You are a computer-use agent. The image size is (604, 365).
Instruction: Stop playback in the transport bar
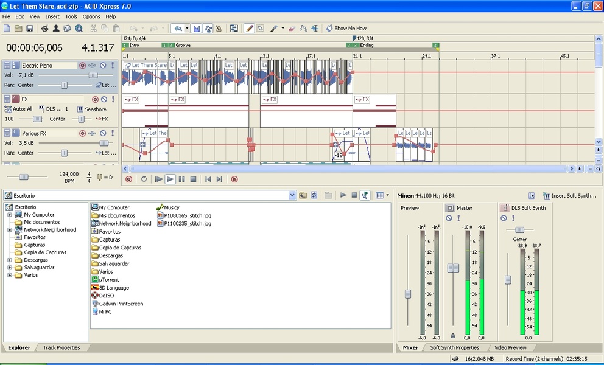(x=194, y=179)
